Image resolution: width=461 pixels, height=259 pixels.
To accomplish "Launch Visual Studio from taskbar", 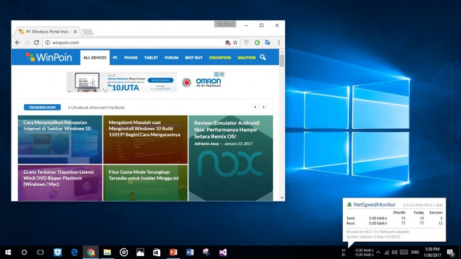I will click(223, 252).
